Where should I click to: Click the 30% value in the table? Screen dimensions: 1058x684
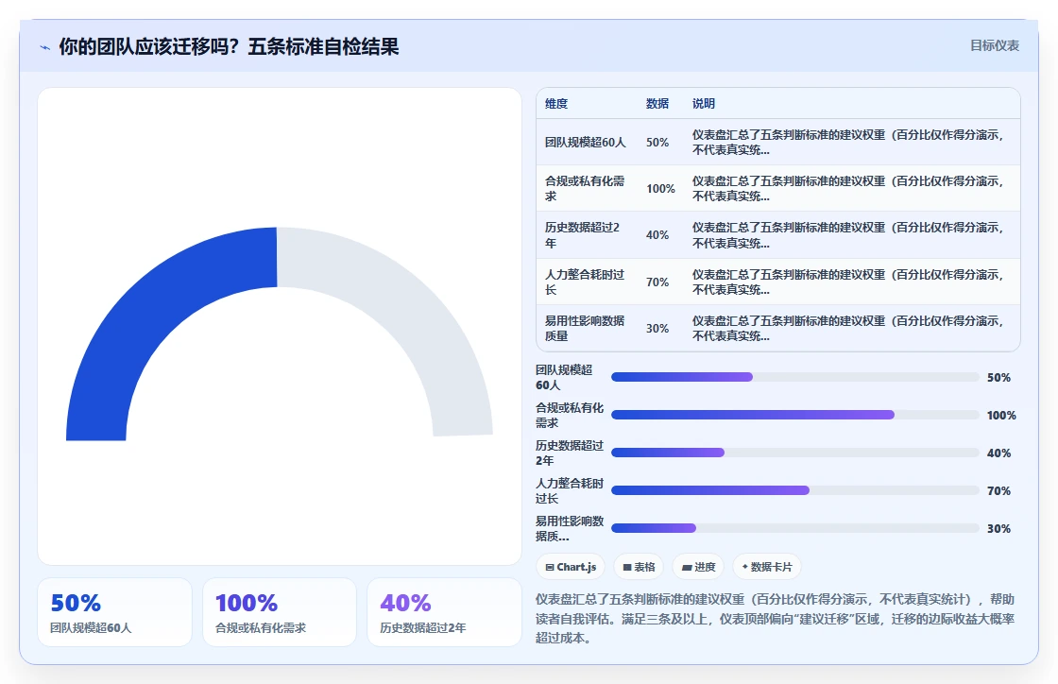(x=657, y=329)
